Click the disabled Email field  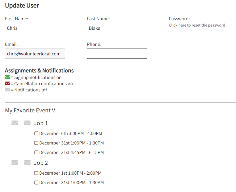(x=35, y=53)
